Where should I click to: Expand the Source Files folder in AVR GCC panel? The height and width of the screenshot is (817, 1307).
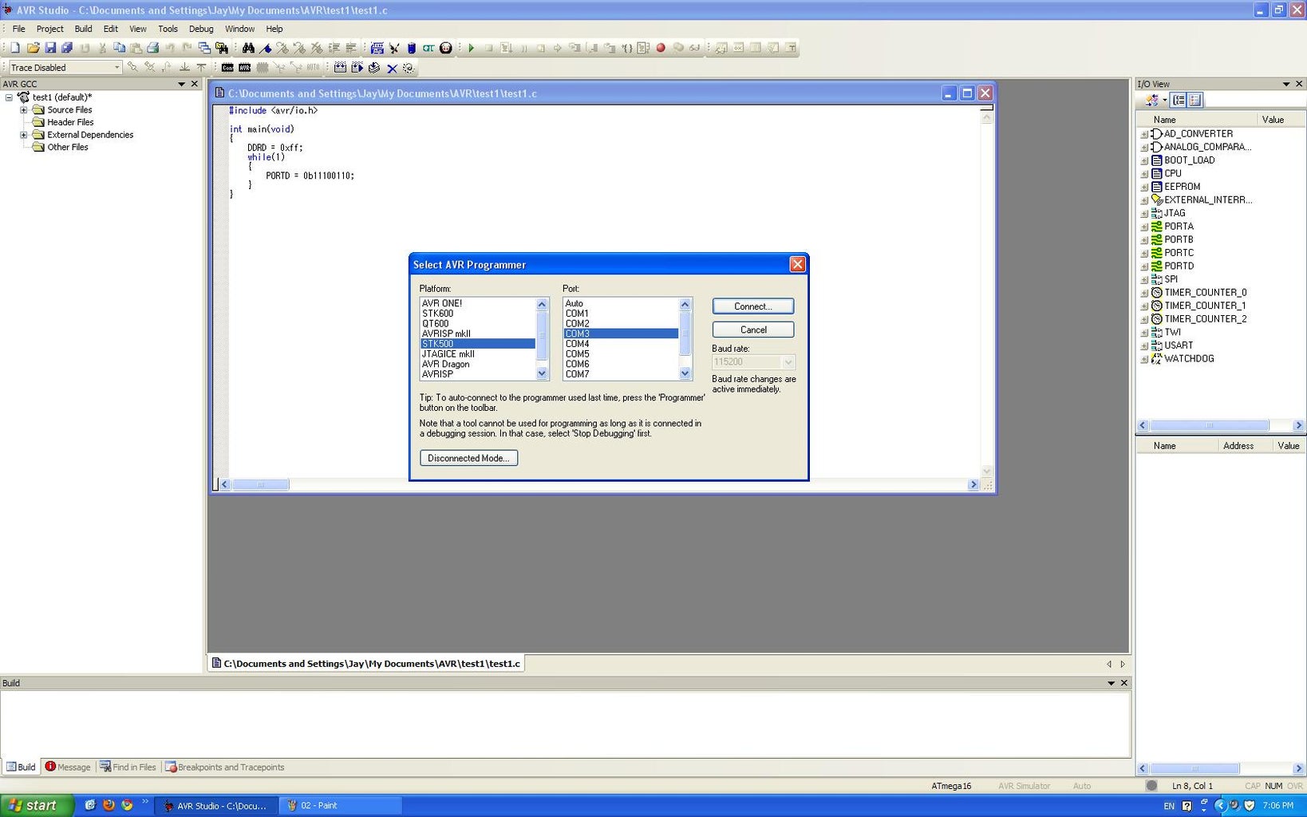pos(23,109)
